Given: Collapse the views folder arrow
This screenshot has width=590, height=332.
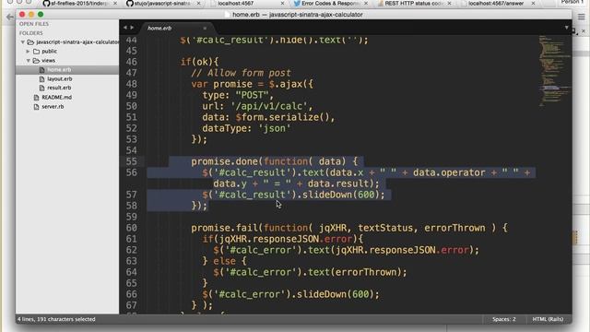Looking at the screenshot, I should coord(29,60).
